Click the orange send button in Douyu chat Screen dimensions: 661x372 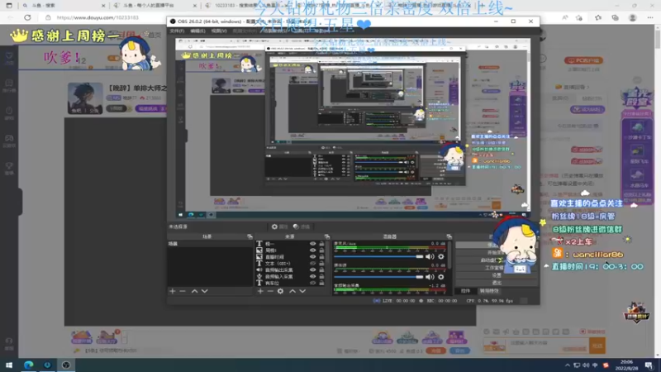tap(597, 346)
